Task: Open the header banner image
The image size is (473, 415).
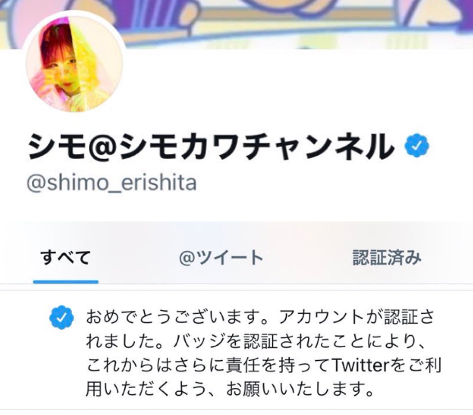Action: [236, 24]
